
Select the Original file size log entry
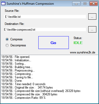click(x=27, y=87)
